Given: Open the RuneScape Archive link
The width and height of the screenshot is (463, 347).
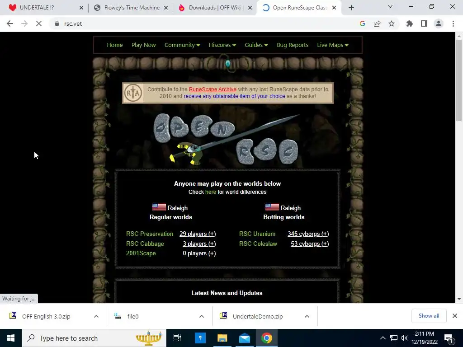Looking at the screenshot, I should 213,89.
